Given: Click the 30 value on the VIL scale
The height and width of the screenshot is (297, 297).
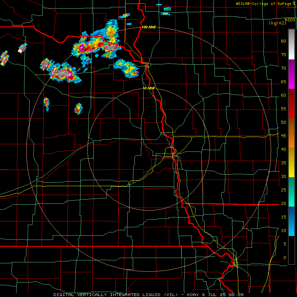Looking at the screenshot, I should [283, 176].
